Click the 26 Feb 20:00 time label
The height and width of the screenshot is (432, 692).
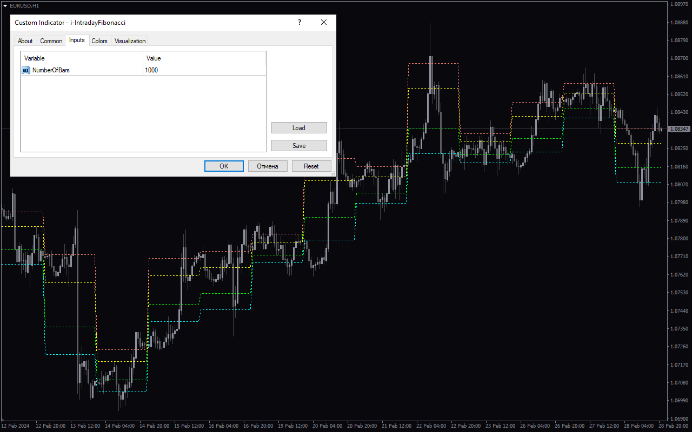tap(570, 426)
